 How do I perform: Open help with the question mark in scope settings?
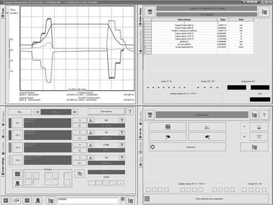click(x=130, y=111)
